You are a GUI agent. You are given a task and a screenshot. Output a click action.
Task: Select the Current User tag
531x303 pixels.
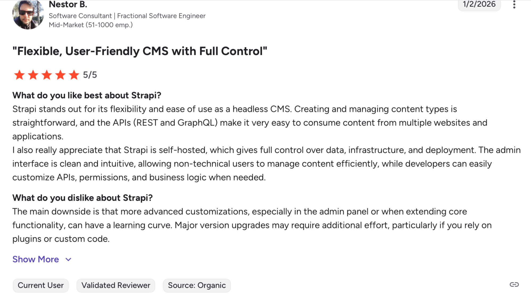[41, 285]
